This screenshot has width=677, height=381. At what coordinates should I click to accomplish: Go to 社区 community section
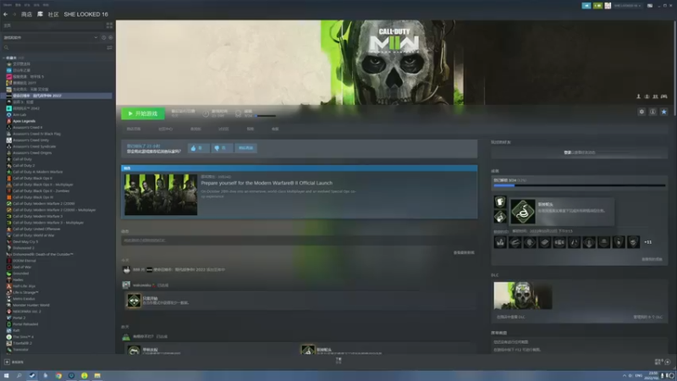(53, 14)
